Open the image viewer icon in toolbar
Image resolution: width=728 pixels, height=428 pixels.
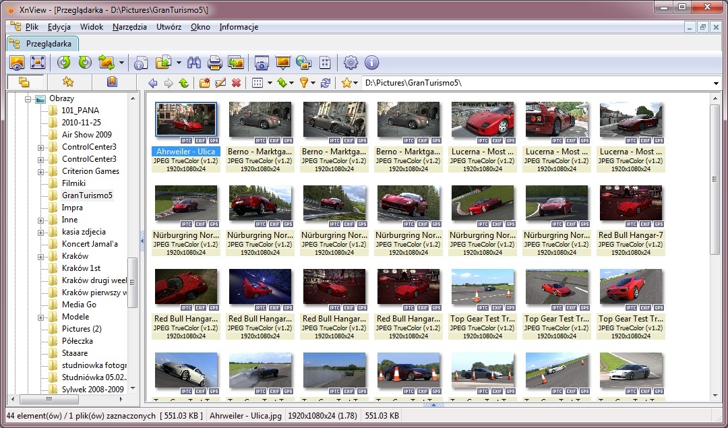(17, 62)
